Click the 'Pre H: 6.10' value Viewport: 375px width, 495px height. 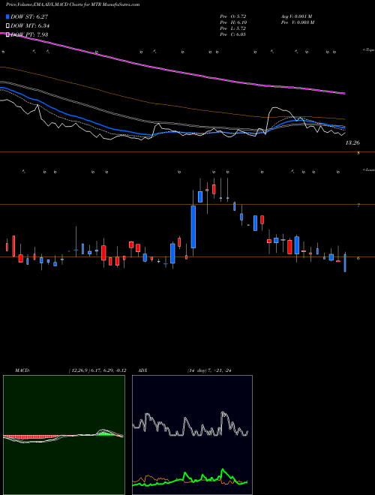click(233, 22)
